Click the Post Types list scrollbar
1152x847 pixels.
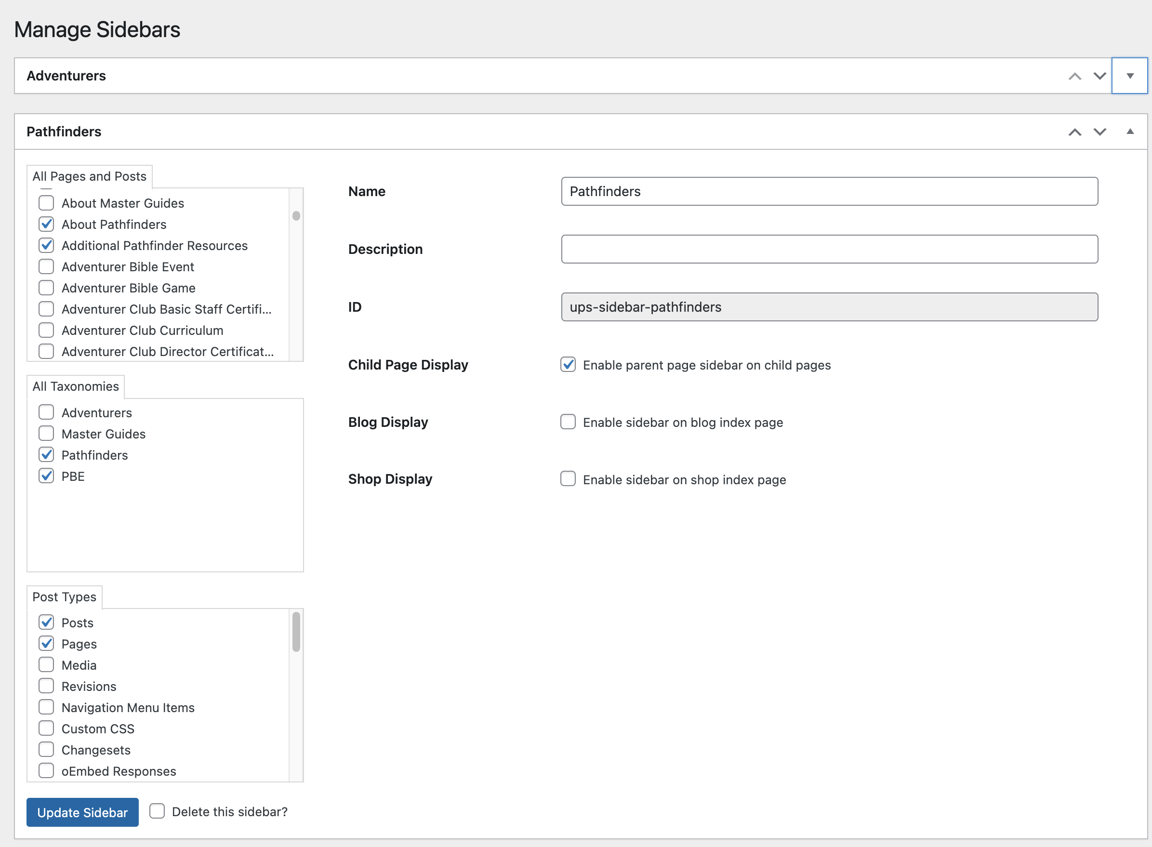[296, 632]
